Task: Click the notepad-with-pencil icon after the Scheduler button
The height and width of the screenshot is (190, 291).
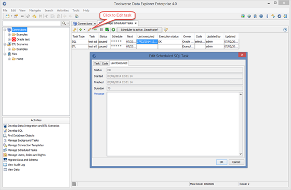Action: tap(166, 30)
